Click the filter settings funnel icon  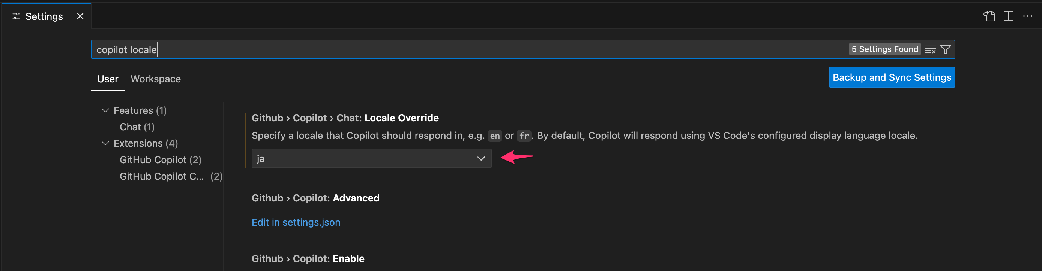pos(946,50)
